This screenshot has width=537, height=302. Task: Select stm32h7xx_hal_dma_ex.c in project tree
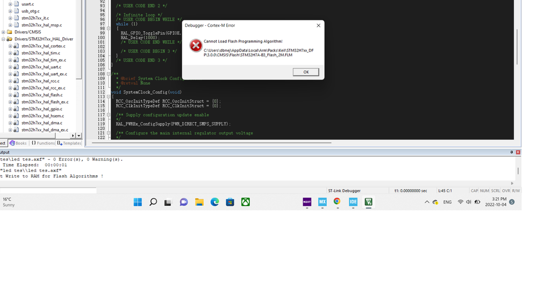point(45,130)
